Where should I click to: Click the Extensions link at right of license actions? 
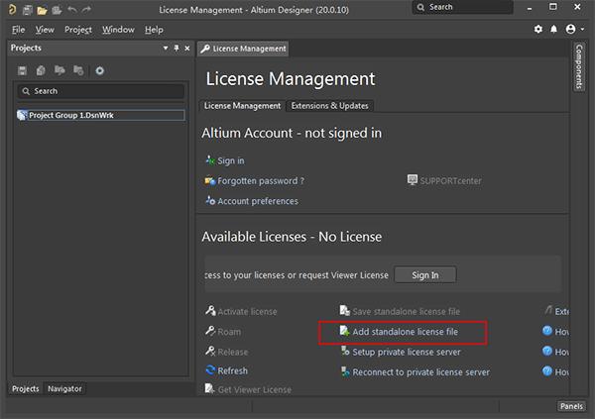click(x=561, y=312)
